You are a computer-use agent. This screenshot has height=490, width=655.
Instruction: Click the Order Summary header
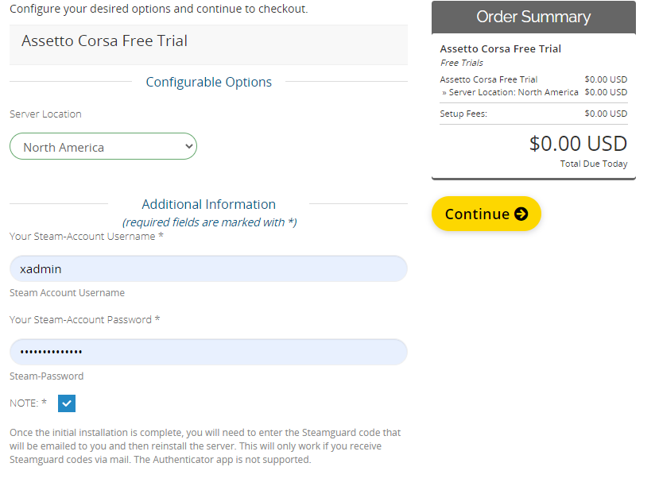(x=533, y=17)
